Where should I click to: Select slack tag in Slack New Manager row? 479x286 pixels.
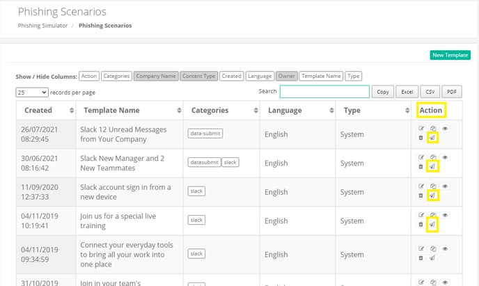(230, 162)
